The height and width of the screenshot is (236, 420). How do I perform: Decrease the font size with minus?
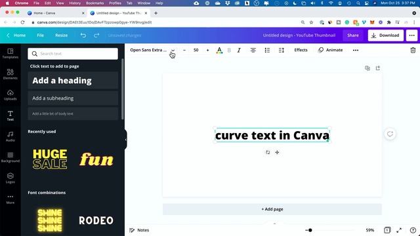[x=184, y=50]
